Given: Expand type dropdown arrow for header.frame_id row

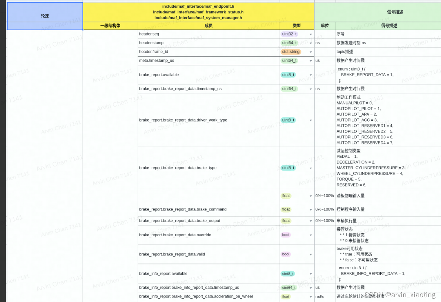Looking at the screenshot, I should [311, 52].
